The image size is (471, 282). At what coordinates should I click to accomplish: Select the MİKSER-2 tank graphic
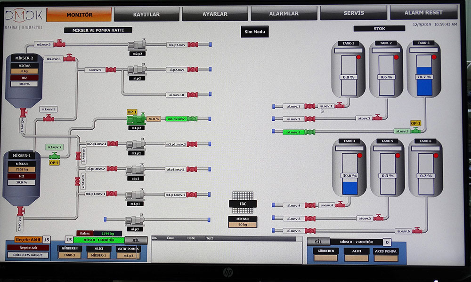(x=24, y=81)
